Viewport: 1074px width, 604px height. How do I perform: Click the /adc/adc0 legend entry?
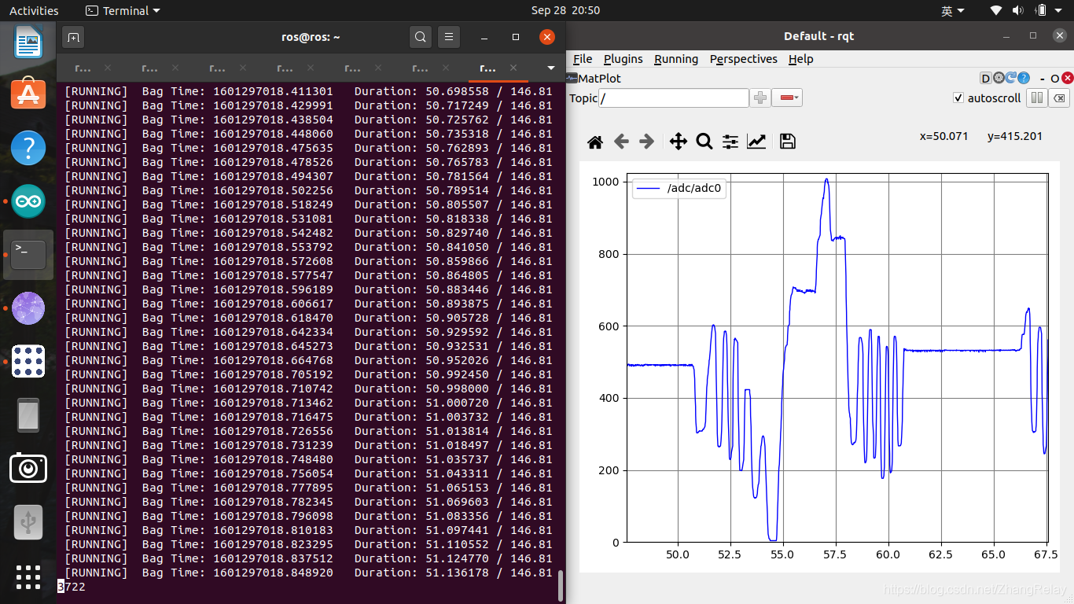pyautogui.click(x=680, y=189)
